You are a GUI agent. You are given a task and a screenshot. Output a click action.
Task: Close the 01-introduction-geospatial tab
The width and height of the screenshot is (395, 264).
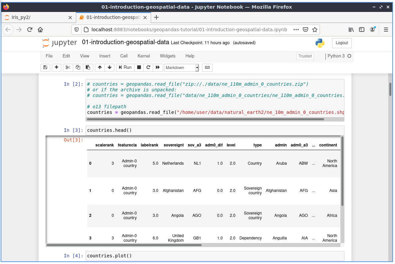click(145, 18)
